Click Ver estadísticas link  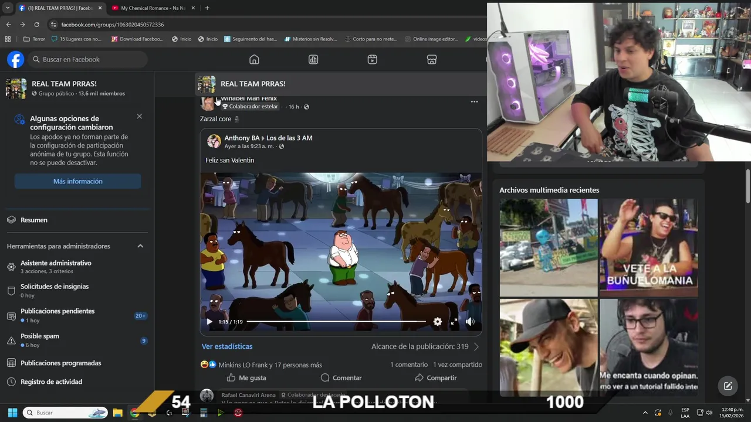click(x=227, y=346)
